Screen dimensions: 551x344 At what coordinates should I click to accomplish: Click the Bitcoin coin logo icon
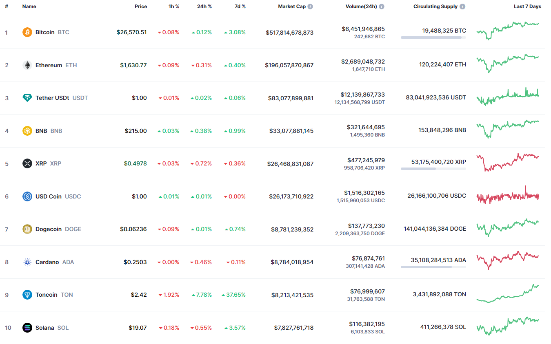click(x=27, y=32)
